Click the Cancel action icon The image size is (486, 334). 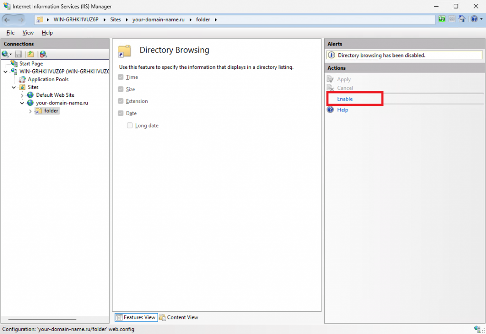[330, 88]
